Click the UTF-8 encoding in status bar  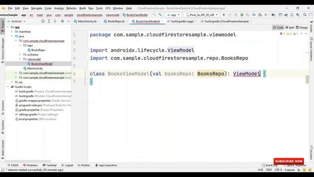(278, 170)
